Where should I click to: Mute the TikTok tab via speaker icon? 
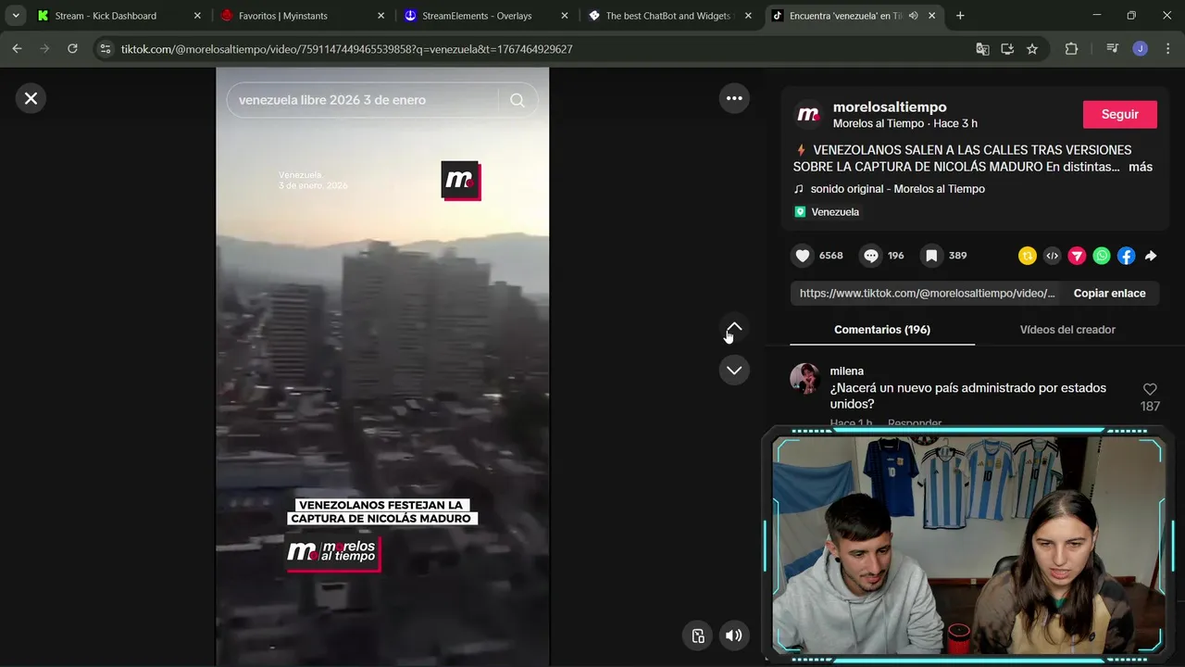click(x=914, y=16)
